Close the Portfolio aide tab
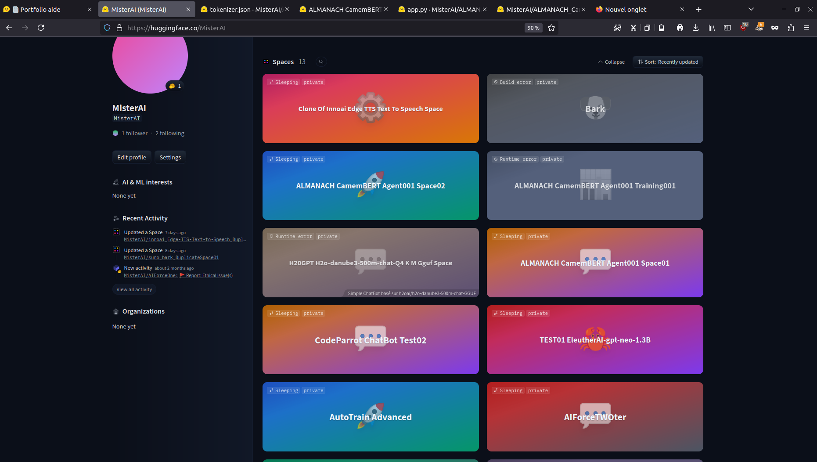Viewport: 817px width, 462px height. coord(90,9)
